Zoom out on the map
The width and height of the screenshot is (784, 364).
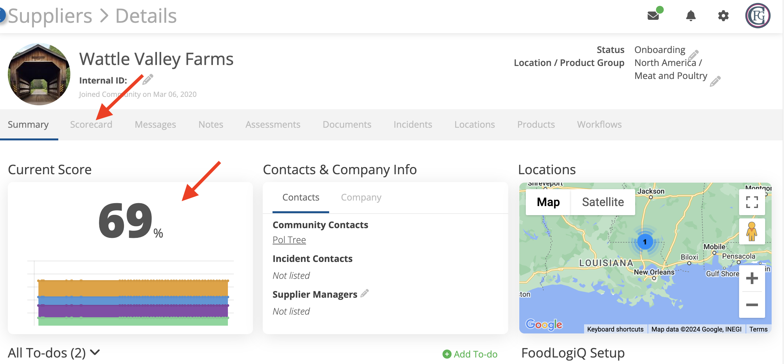click(x=752, y=305)
